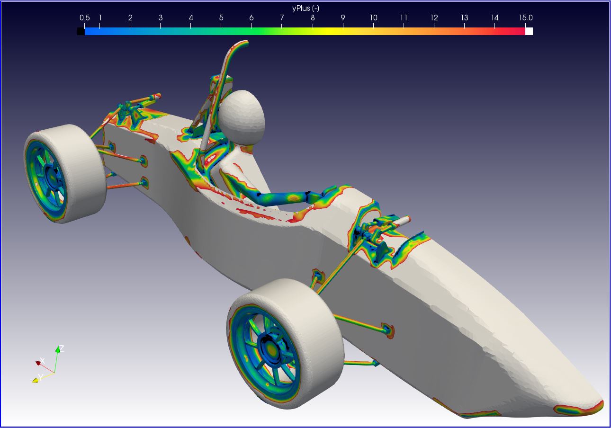
Task: Click the 4 tick label on legend
Action: tap(191, 18)
